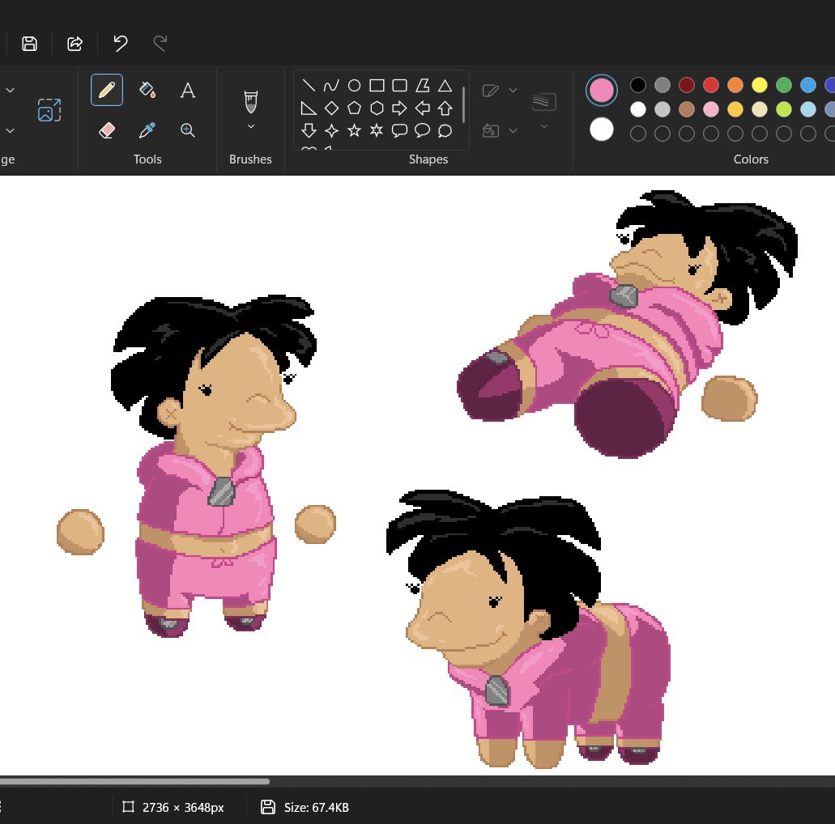
Task: Select the Rounded rectangular callout shape
Action: pyautogui.click(x=399, y=130)
